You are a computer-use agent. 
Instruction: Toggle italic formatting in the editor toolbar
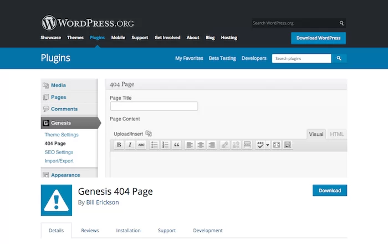[130, 145]
